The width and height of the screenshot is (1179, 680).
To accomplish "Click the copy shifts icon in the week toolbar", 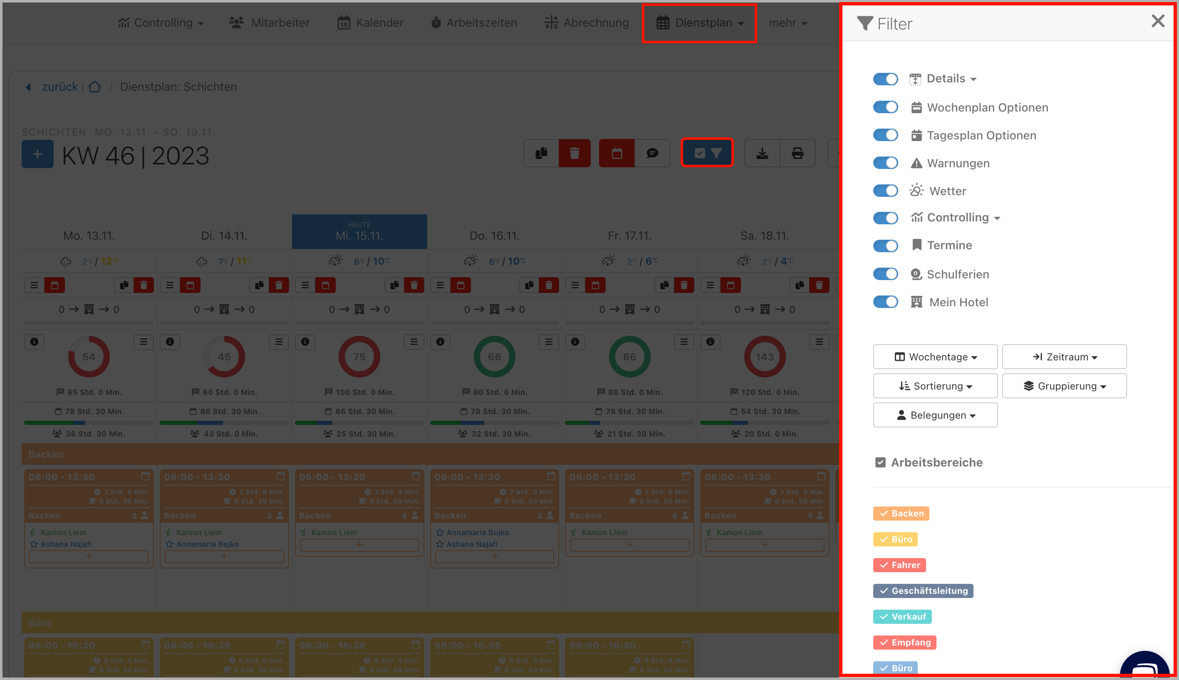I will [541, 153].
